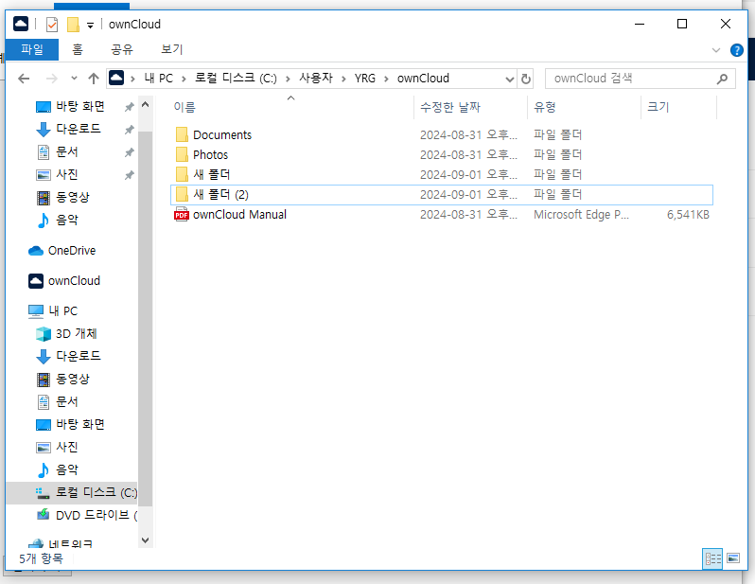This screenshot has height=584, width=755.
Task: Switch to details view layout icon
Action: [x=712, y=558]
